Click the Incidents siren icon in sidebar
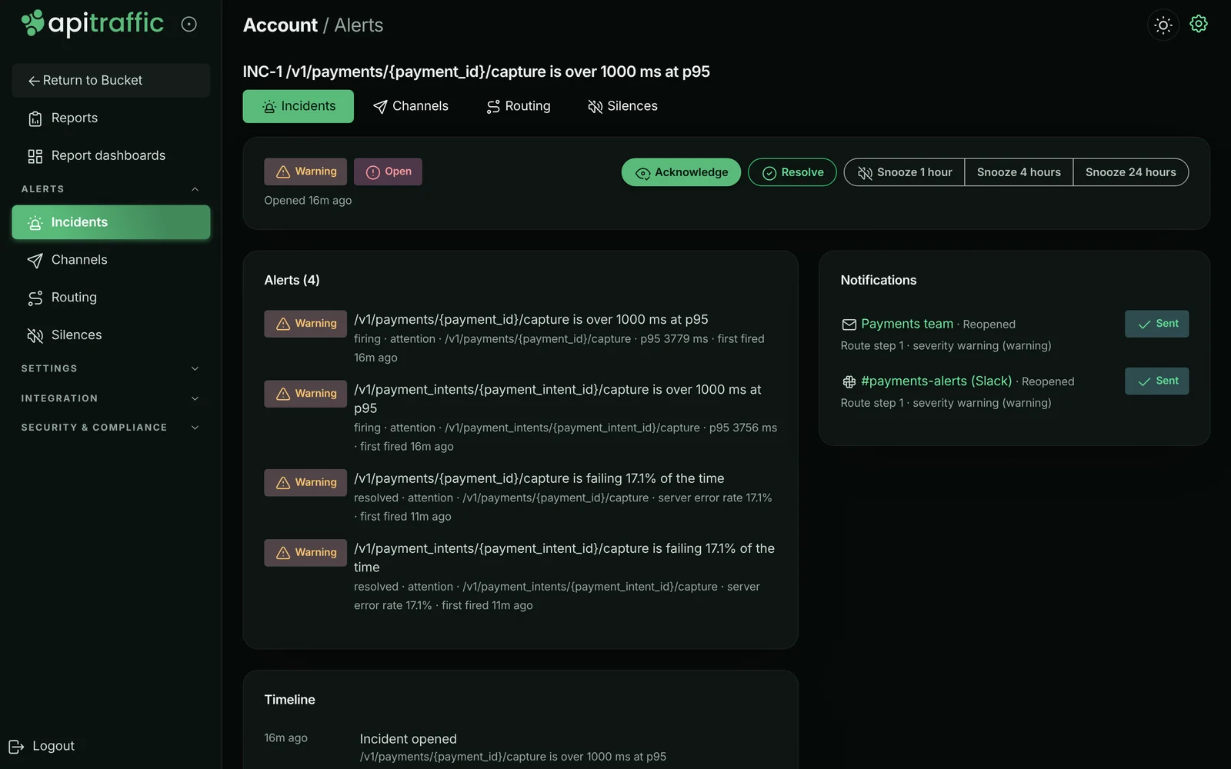1231x769 pixels. coord(35,223)
